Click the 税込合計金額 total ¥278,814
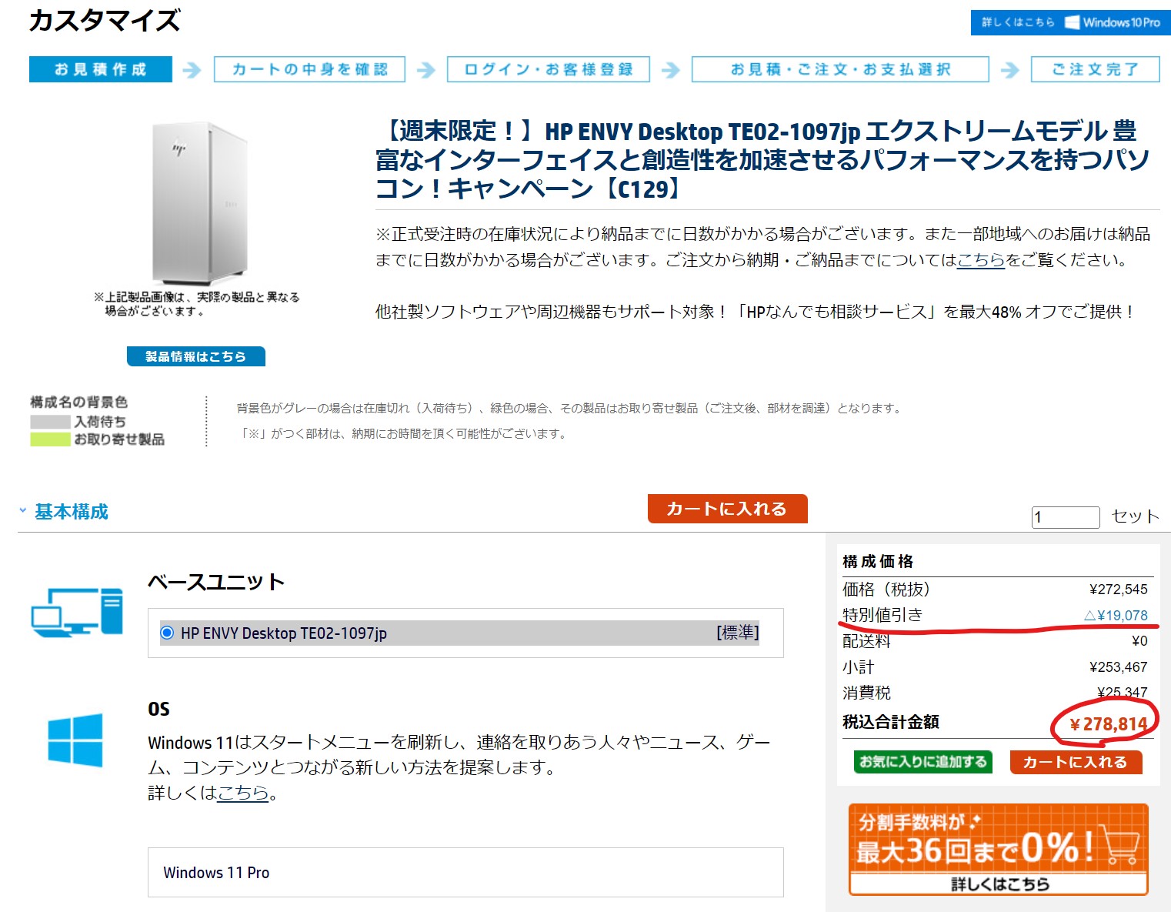 (x=1109, y=724)
